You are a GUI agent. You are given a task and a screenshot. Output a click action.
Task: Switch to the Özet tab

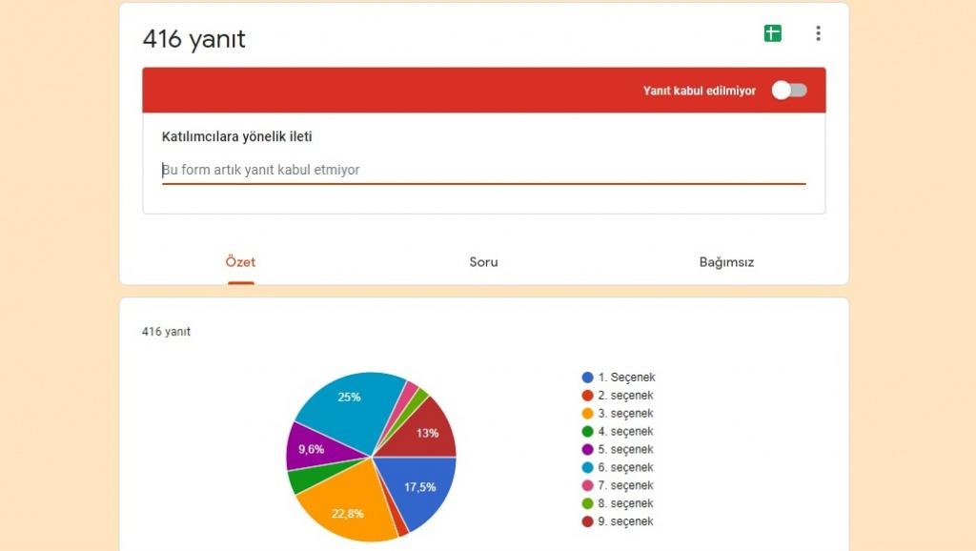[240, 262]
